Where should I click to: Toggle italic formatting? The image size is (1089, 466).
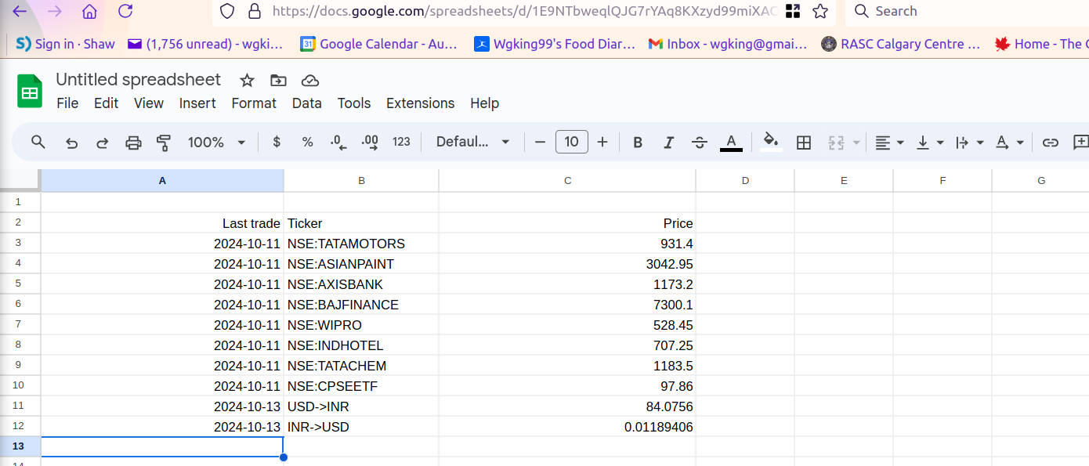(x=668, y=142)
